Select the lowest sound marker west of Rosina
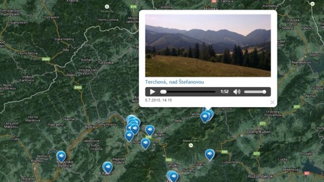Viewport: 324px width, 182px height. coord(129,136)
